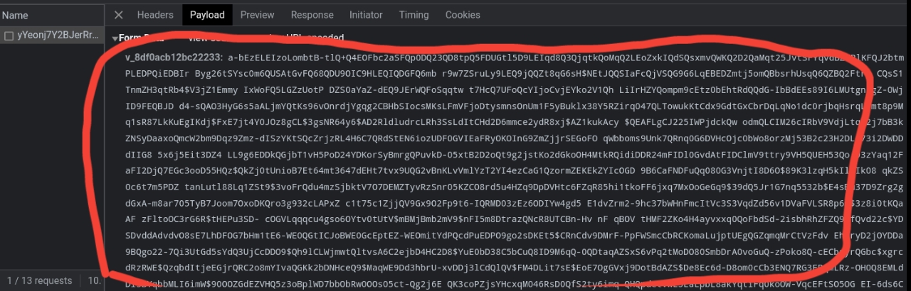Screen dimensions: 911x291
Task: Select the Payload tab
Action: pyautogui.click(x=207, y=15)
